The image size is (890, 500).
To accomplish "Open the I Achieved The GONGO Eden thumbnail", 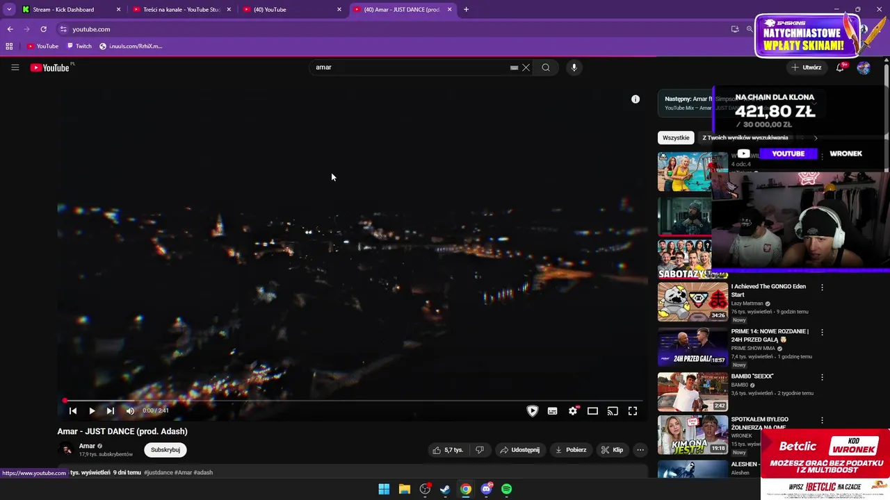I will tap(693, 302).
